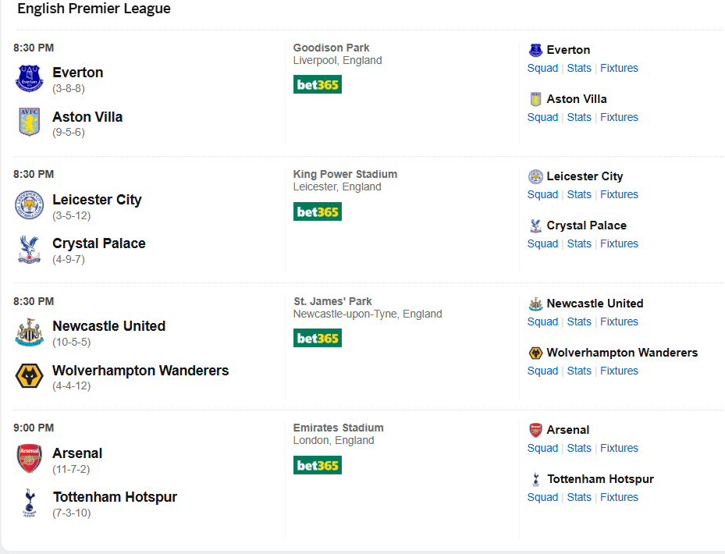Open Crystal Palace's Squad link
The width and height of the screenshot is (725, 554).
click(x=542, y=243)
